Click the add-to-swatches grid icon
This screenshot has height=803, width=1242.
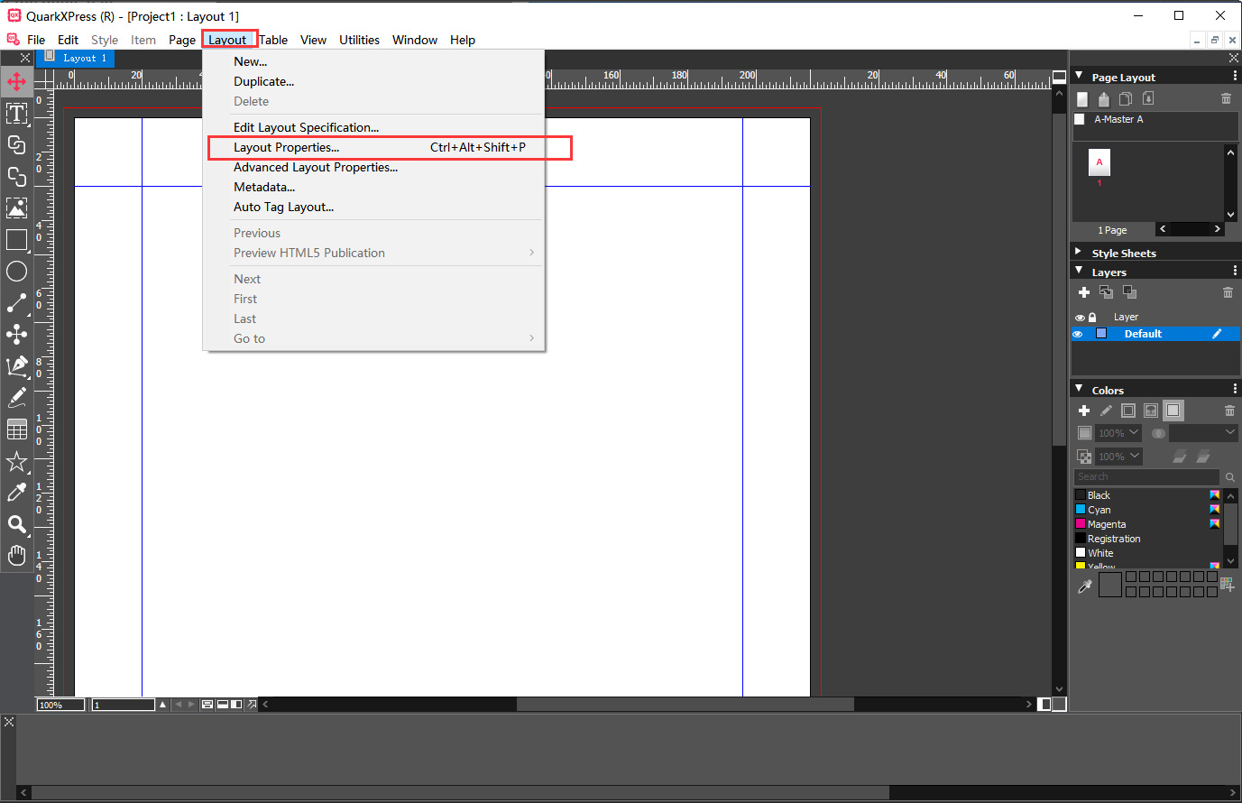[1228, 584]
